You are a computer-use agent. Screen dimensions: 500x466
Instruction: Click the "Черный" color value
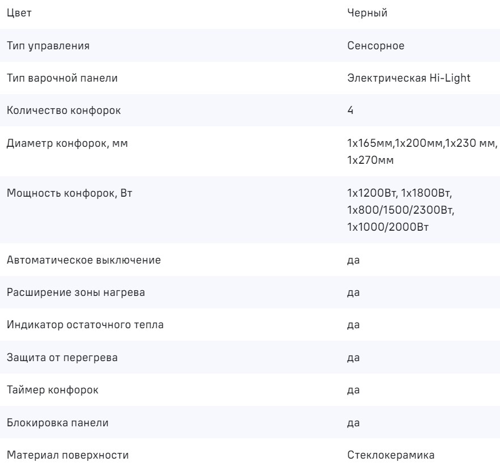point(367,14)
